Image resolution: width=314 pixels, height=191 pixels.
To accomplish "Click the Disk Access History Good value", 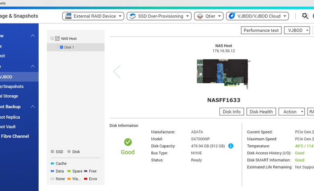I will pyautogui.click(x=300, y=153).
